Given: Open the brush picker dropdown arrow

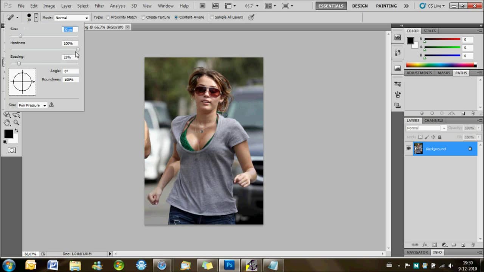Looking at the screenshot, I should 36,17.
